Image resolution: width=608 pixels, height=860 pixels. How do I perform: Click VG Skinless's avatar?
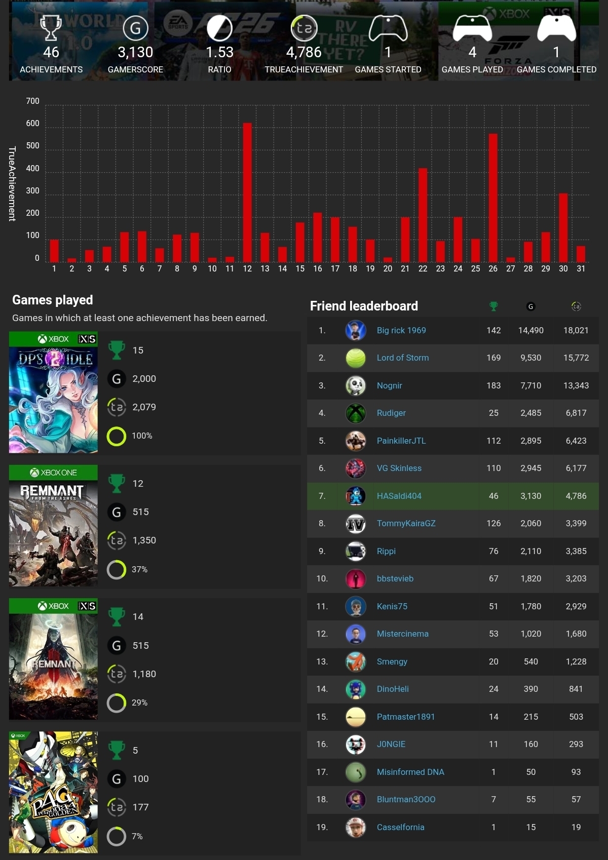tap(356, 468)
